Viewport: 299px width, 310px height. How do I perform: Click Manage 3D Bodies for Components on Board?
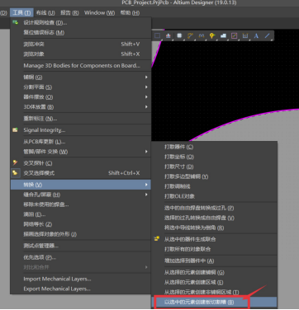click(x=81, y=65)
